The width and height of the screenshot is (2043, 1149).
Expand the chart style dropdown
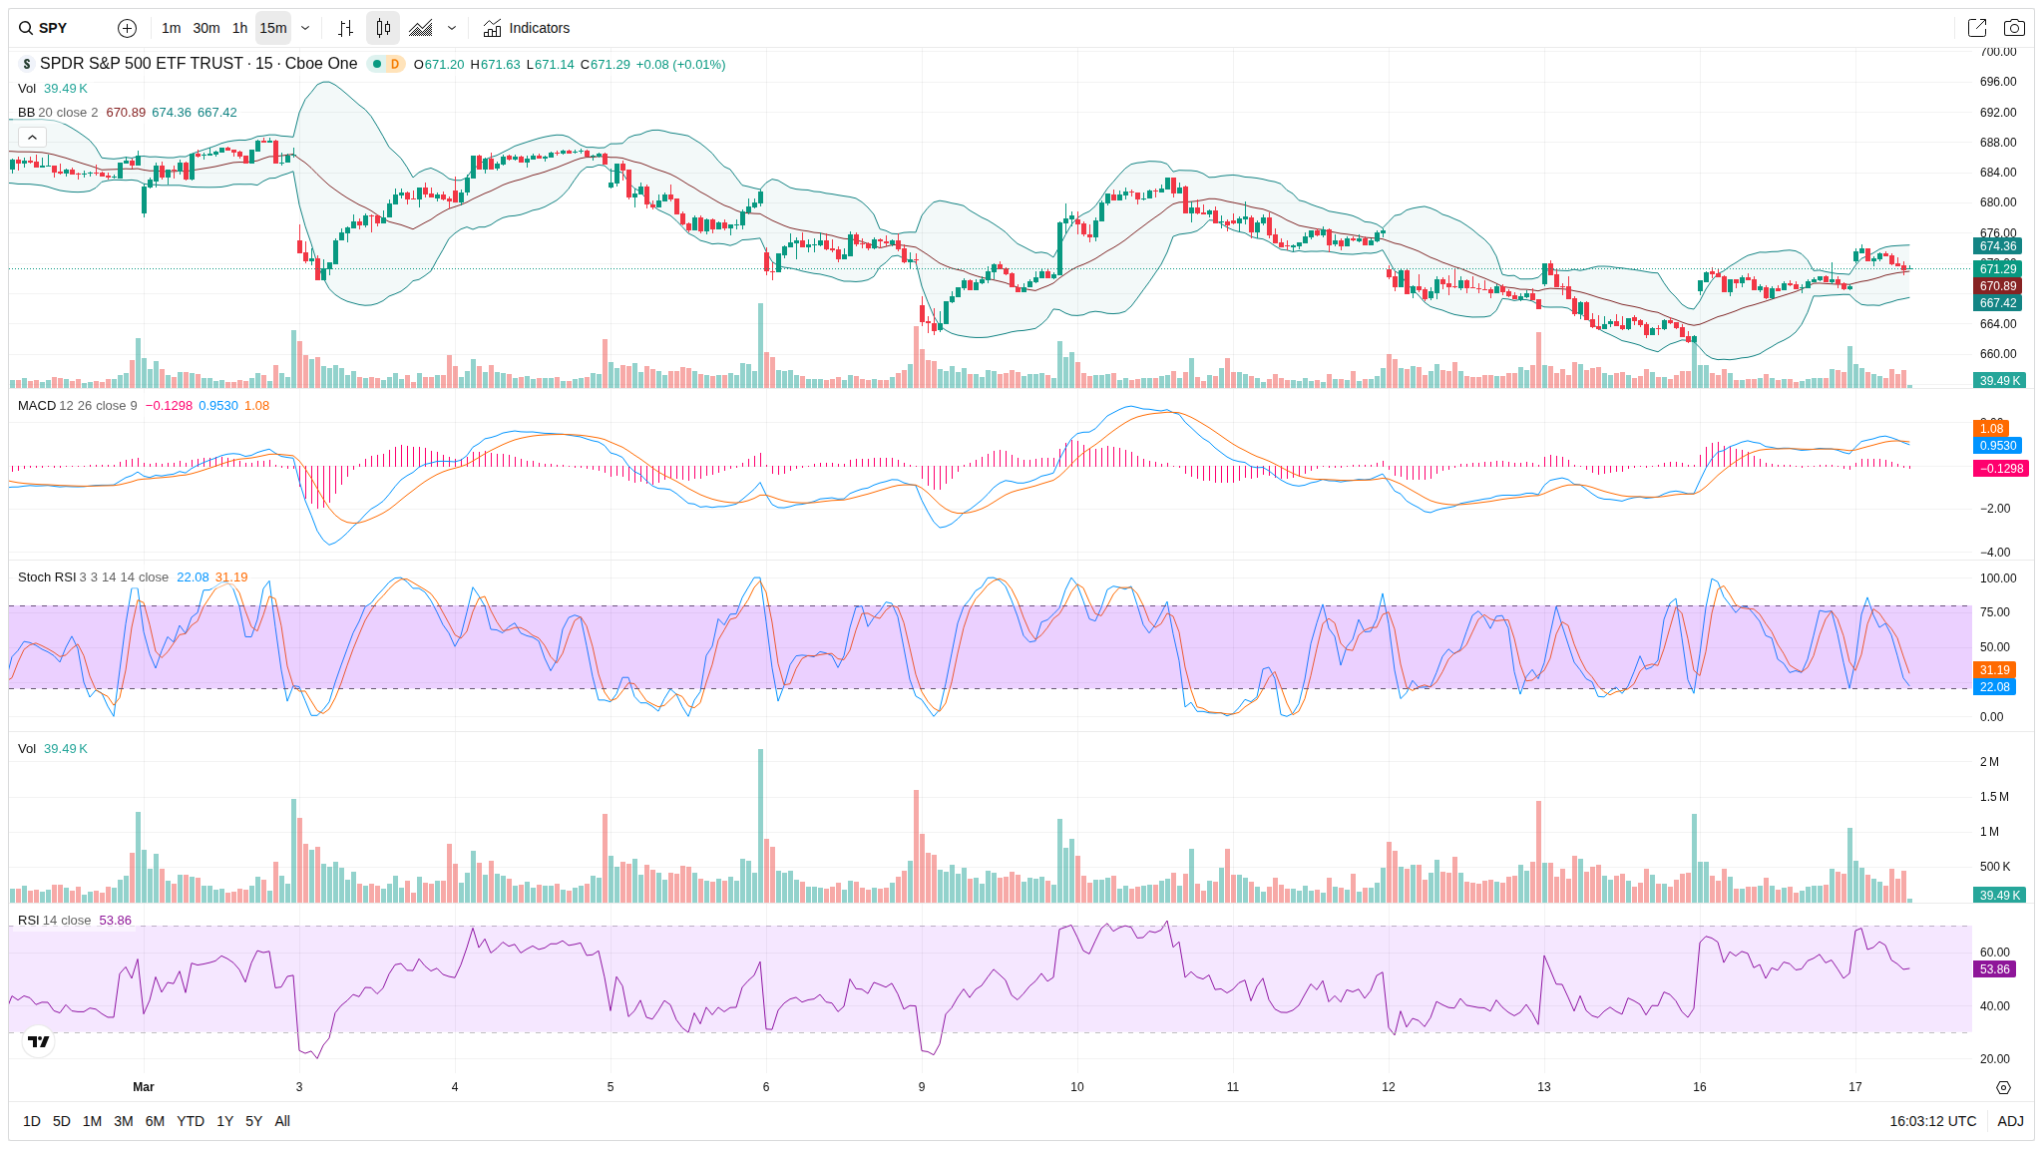click(x=452, y=28)
